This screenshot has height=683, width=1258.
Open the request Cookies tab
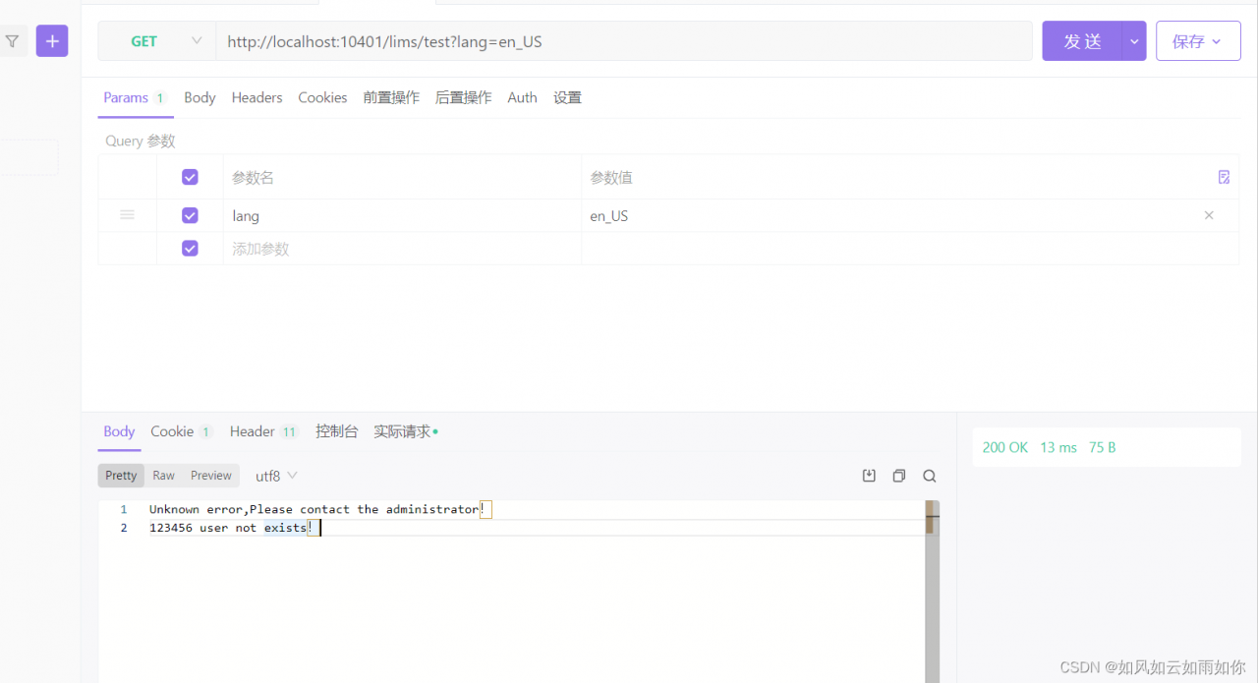point(322,97)
